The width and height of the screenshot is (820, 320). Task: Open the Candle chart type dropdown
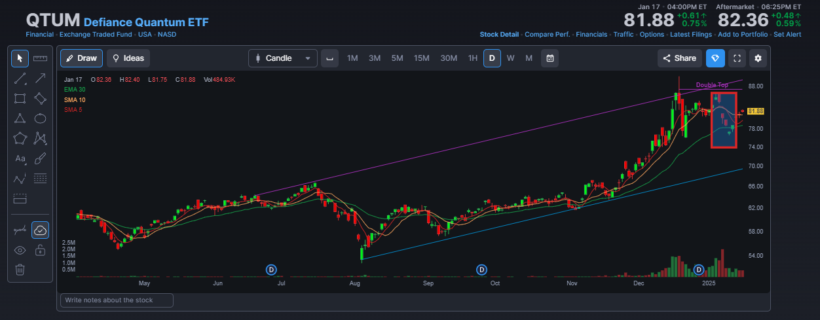(x=283, y=58)
